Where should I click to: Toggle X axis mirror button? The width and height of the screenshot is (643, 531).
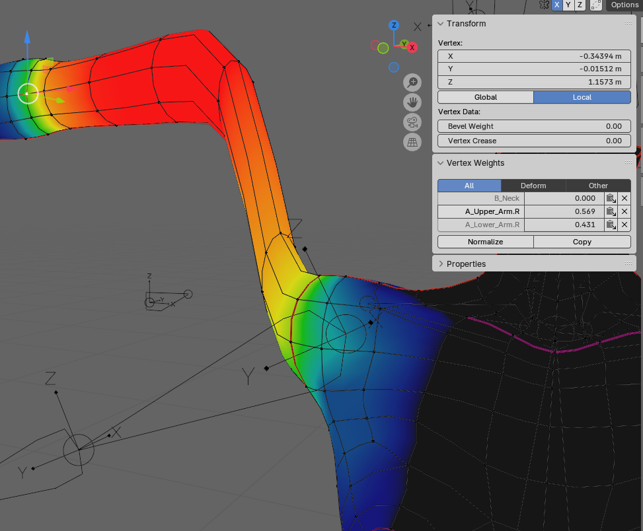(556, 5)
